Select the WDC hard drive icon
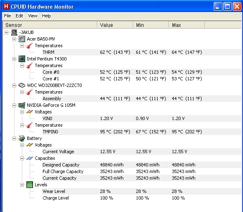 (22, 85)
